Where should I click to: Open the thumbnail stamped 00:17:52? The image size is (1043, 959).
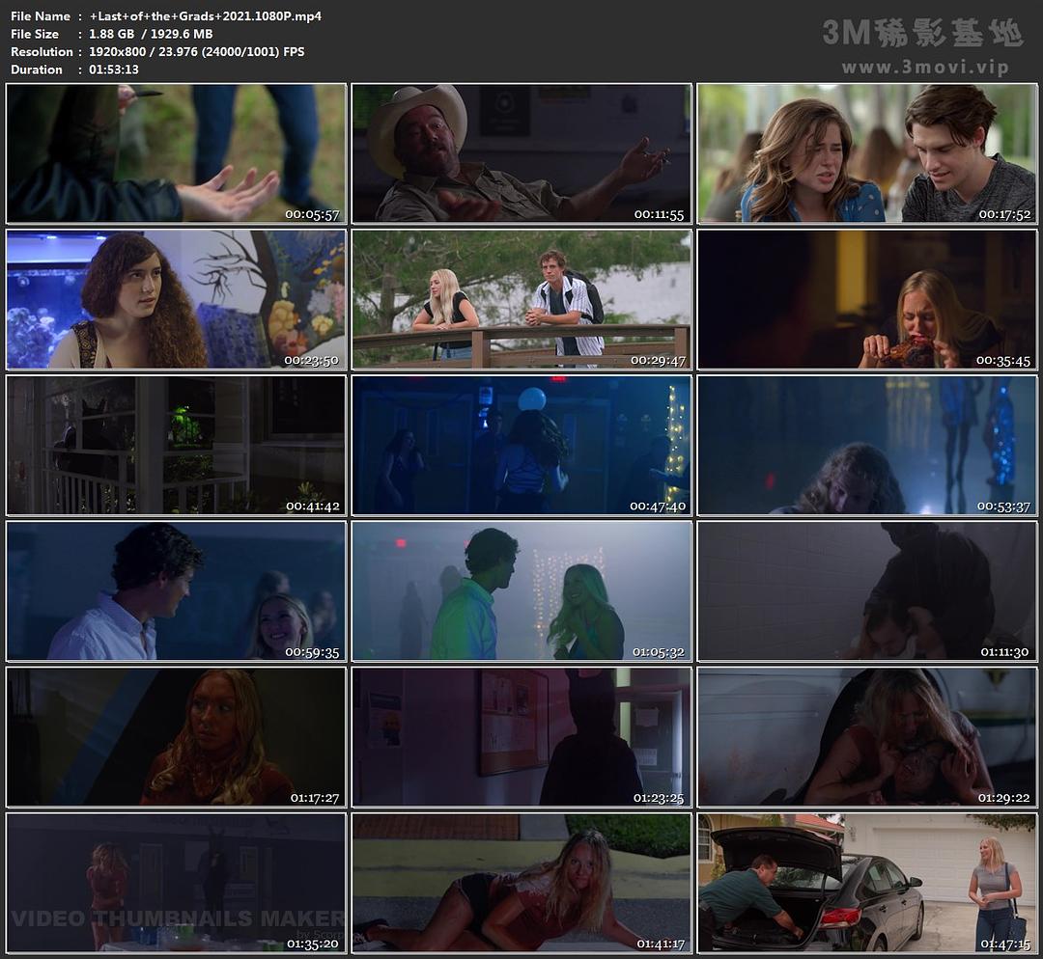(x=866, y=152)
